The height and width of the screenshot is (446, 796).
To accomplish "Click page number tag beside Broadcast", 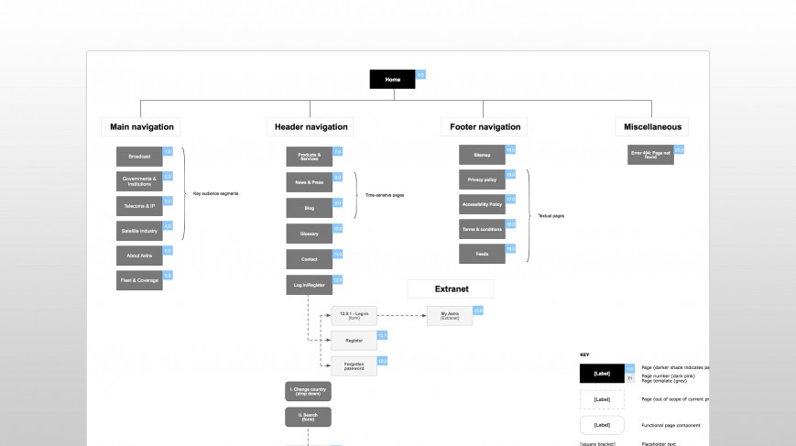I will coord(168,152).
